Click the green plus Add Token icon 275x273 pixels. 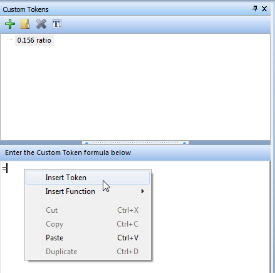(x=10, y=24)
